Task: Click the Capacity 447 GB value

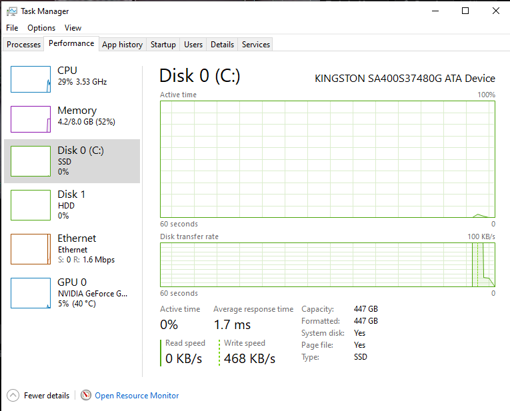Action: pos(366,309)
